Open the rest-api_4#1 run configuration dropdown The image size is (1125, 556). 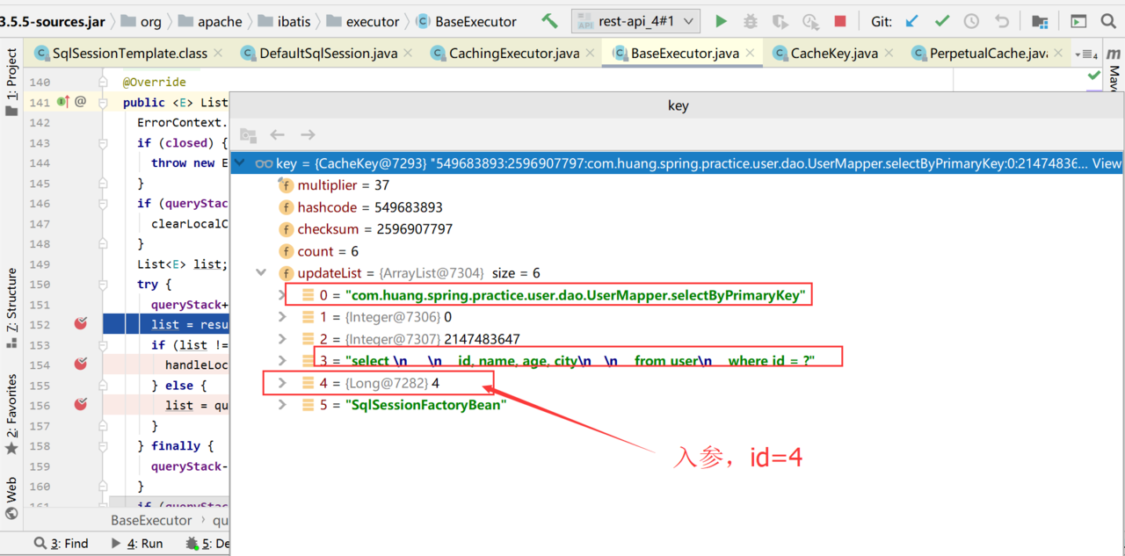pyautogui.click(x=635, y=21)
